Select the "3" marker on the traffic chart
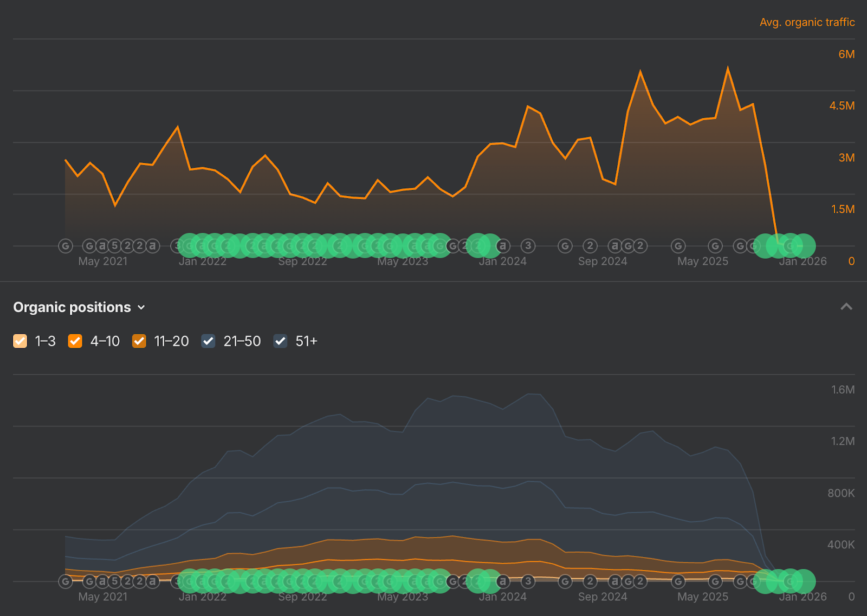The image size is (867, 616). 528,246
